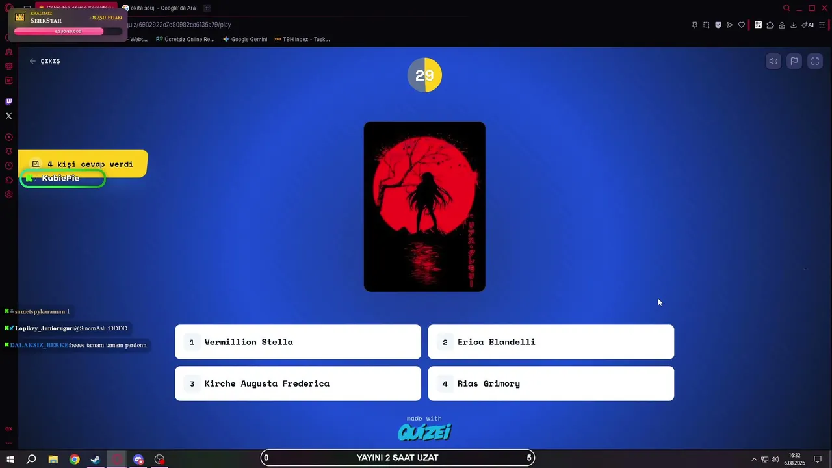Toggle the privacy shield ad blocker icon
The width and height of the screenshot is (832, 468).
click(x=718, y=25)
